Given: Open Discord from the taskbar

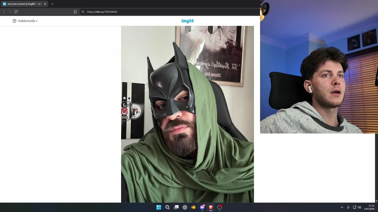Looking at the screenshot, I should point(202,207).
